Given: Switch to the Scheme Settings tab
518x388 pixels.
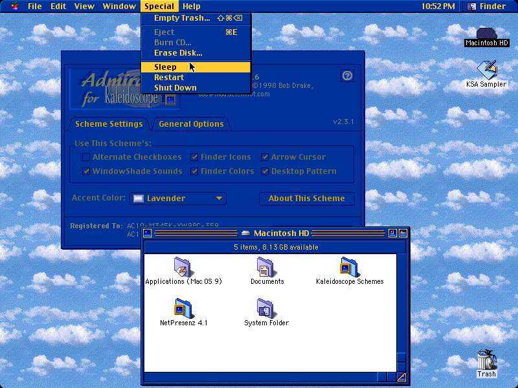Looking at the screenshot, I should (109, 124).
